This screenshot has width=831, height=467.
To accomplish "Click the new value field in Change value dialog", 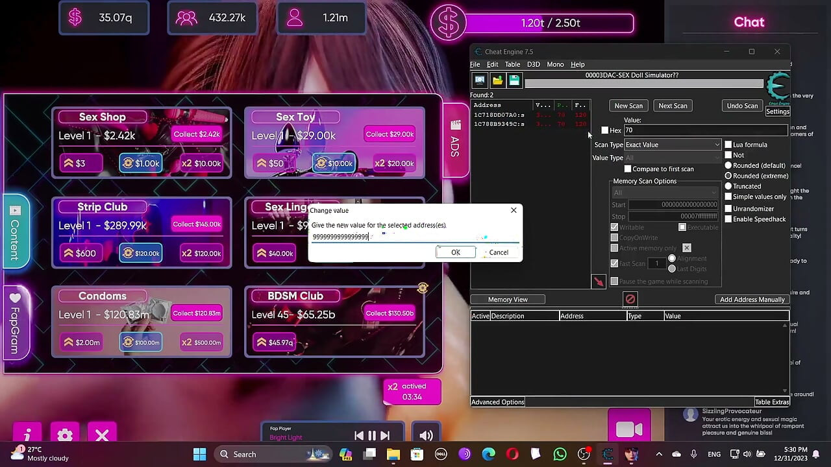I will [x=415, y=237].
